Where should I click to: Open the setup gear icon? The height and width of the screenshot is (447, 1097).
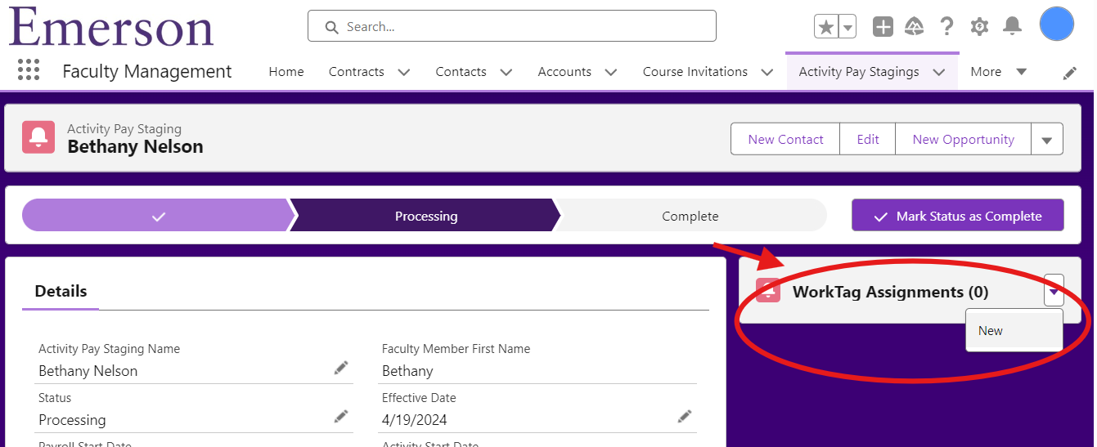tap(979, 27)
